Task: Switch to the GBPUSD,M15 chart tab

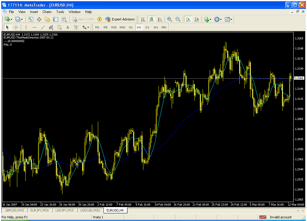Action: click(x=15, y=210)
